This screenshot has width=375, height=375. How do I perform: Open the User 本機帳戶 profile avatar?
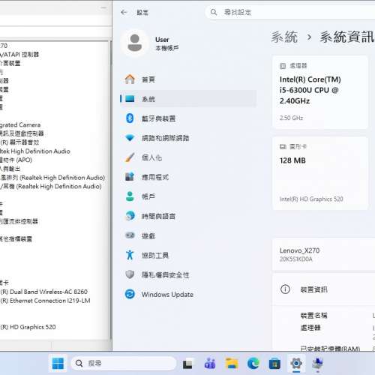135,43
